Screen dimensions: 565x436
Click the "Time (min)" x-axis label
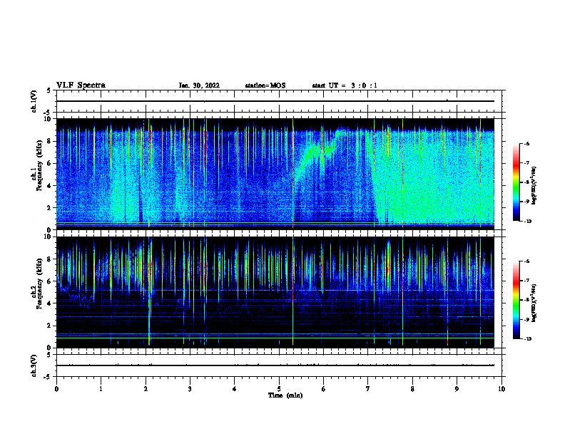(285, 395)
